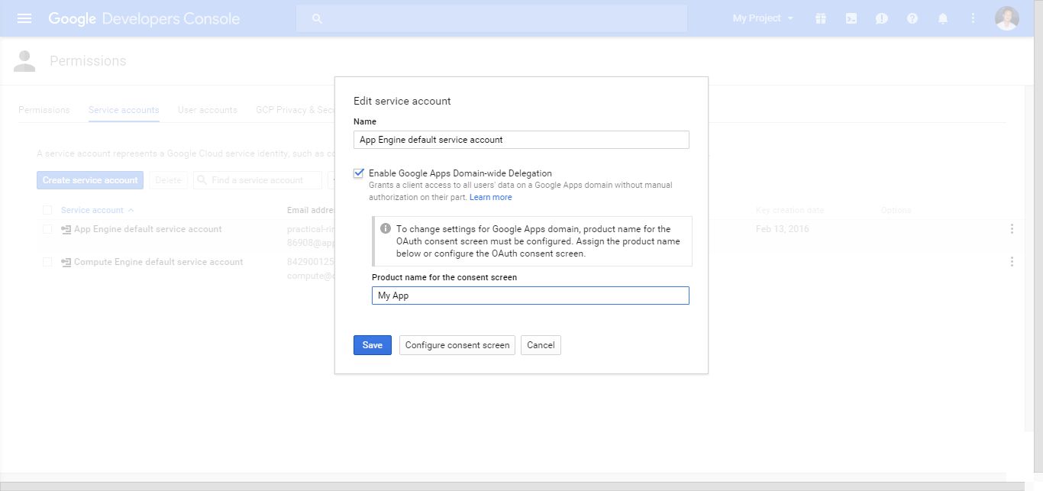Click Create service account button
The height and width of the screenshot is (491, 1043).
pos(90,180)
